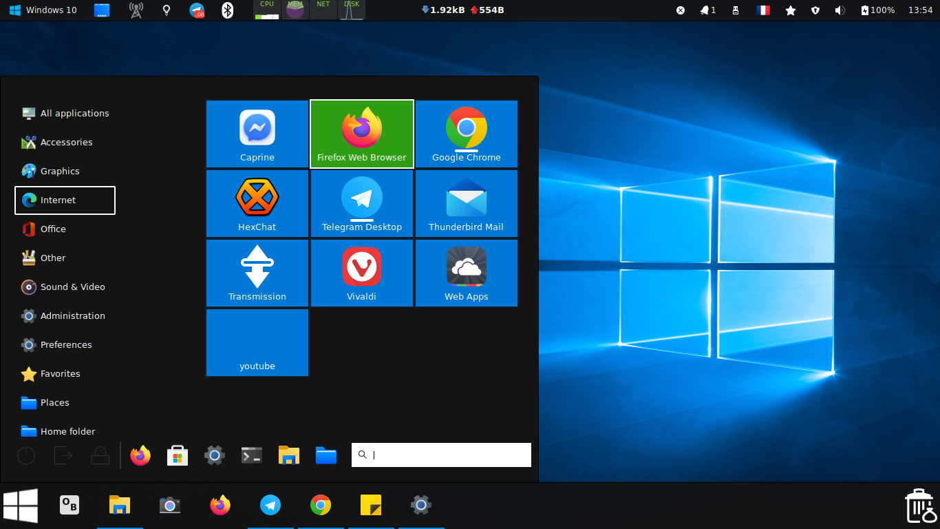Select Office category
The width and height of the screenshot is (940, 529).
(x=65, y=229)
